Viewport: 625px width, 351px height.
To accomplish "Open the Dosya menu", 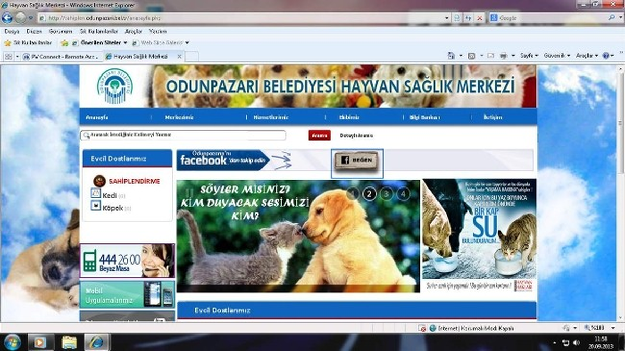I will (11, 31).
